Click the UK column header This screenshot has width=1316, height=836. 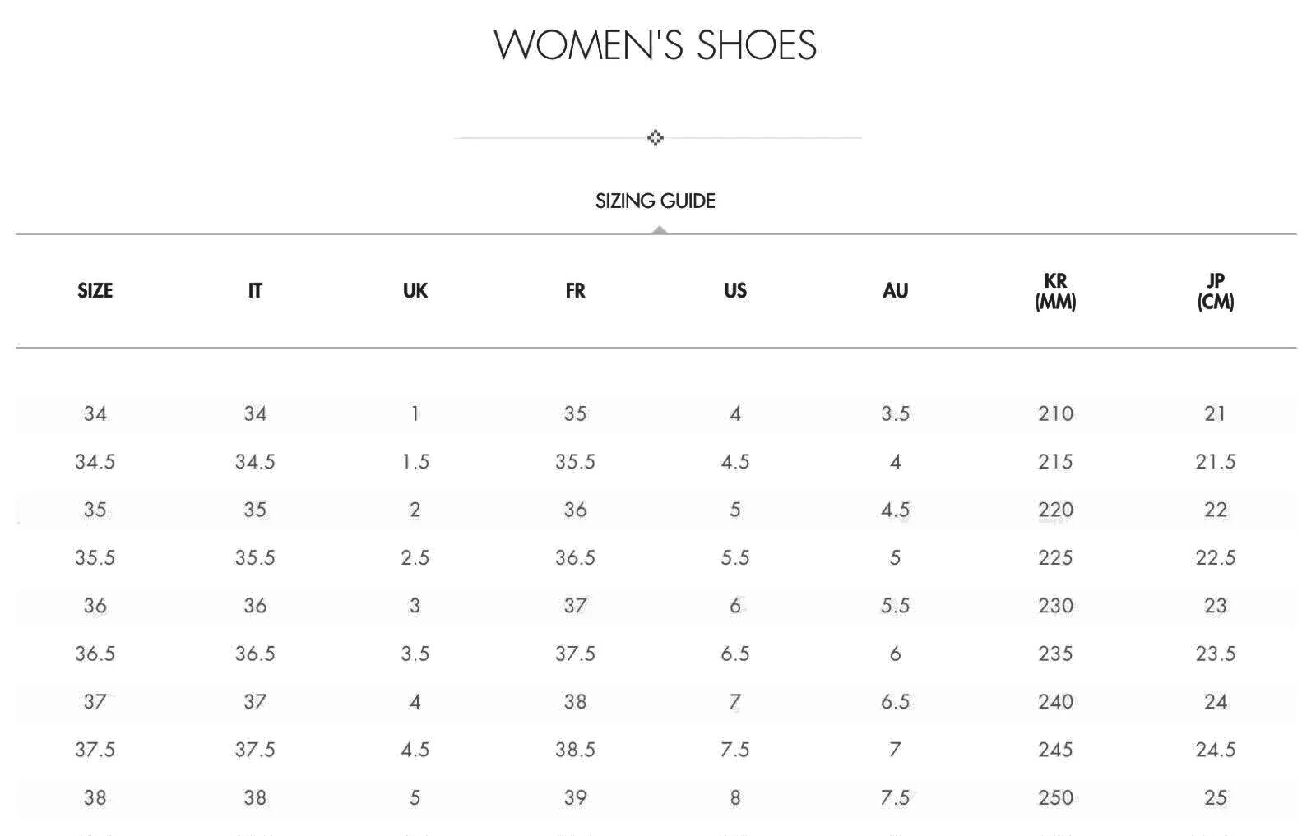[415, 291]
